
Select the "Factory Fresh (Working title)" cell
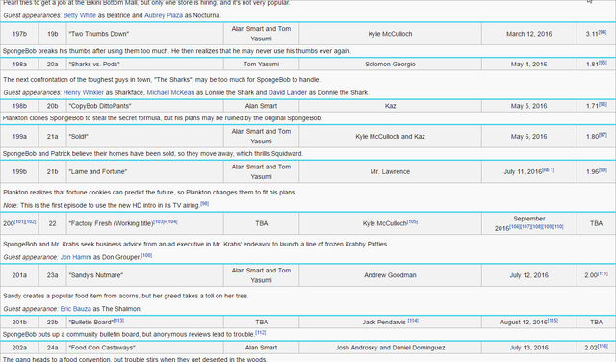pos(145,223)
